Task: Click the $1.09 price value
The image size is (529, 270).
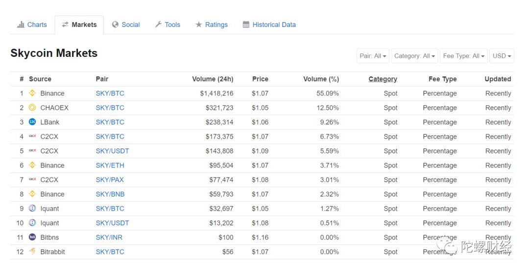Action: coord(260,151)
